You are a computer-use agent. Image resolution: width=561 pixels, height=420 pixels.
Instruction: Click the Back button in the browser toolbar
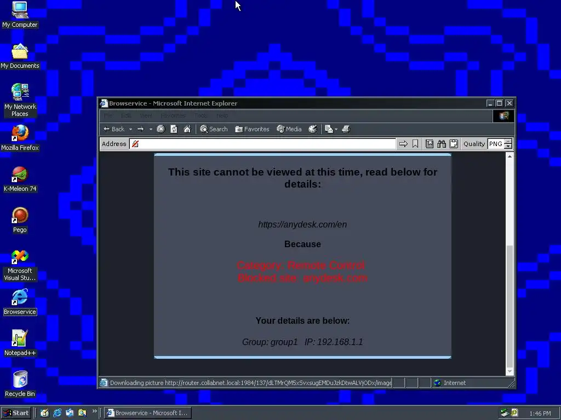(114, 129)
